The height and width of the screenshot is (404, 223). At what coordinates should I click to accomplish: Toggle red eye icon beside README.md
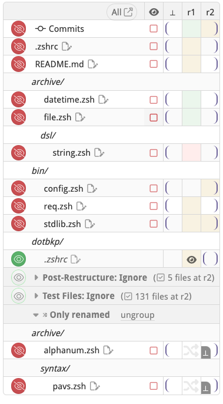18,64
